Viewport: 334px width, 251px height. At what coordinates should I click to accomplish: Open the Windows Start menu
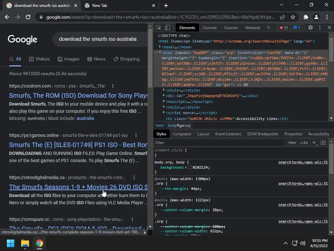click(10, 243)
